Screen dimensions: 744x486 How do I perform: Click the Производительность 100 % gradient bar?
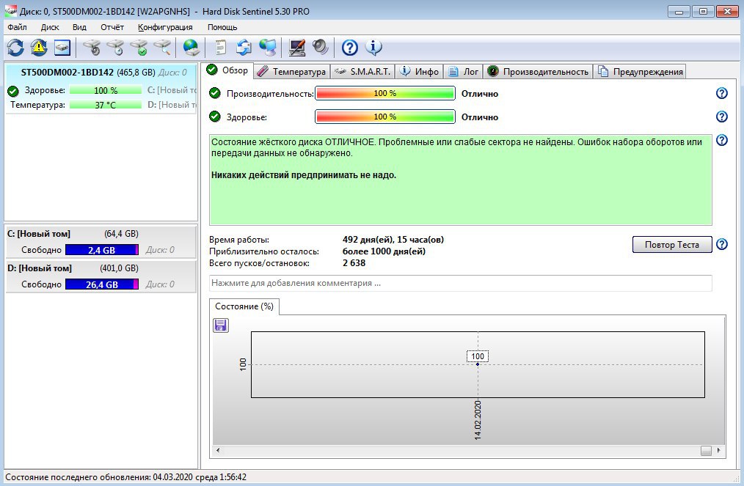click(384, 93)
